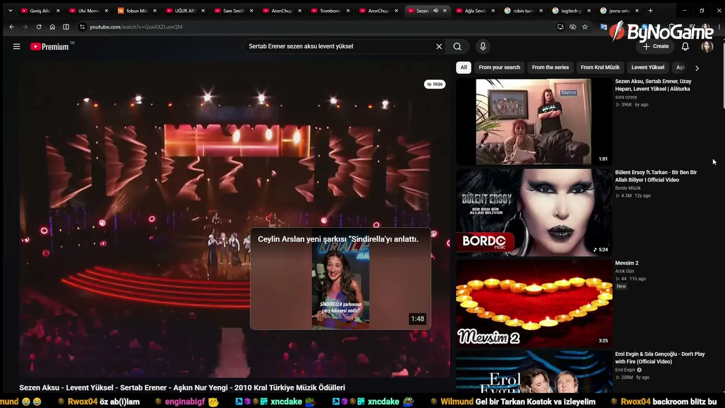Viewport: 725px width, 408px height.
Task: Open the YouTube guide hamburger menu
Action: (16, 46)
